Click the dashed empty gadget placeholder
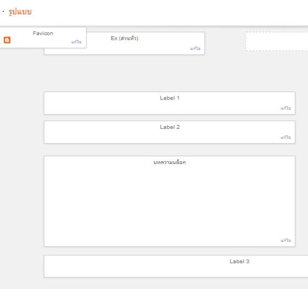 point(277,41)
